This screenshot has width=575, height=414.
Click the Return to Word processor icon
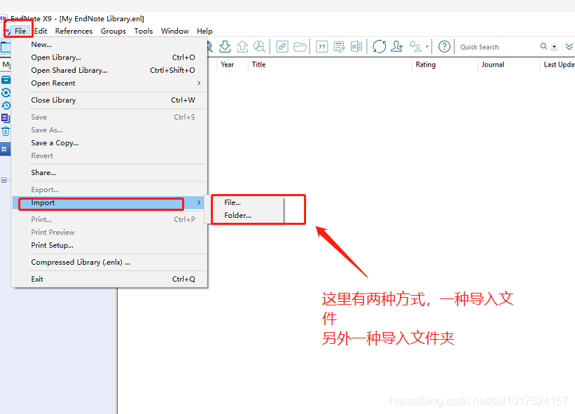pyautogui.click(x=356, y=46)
